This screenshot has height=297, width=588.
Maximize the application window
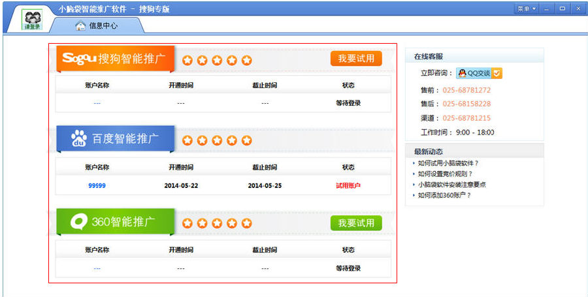(x=562, y=9)
